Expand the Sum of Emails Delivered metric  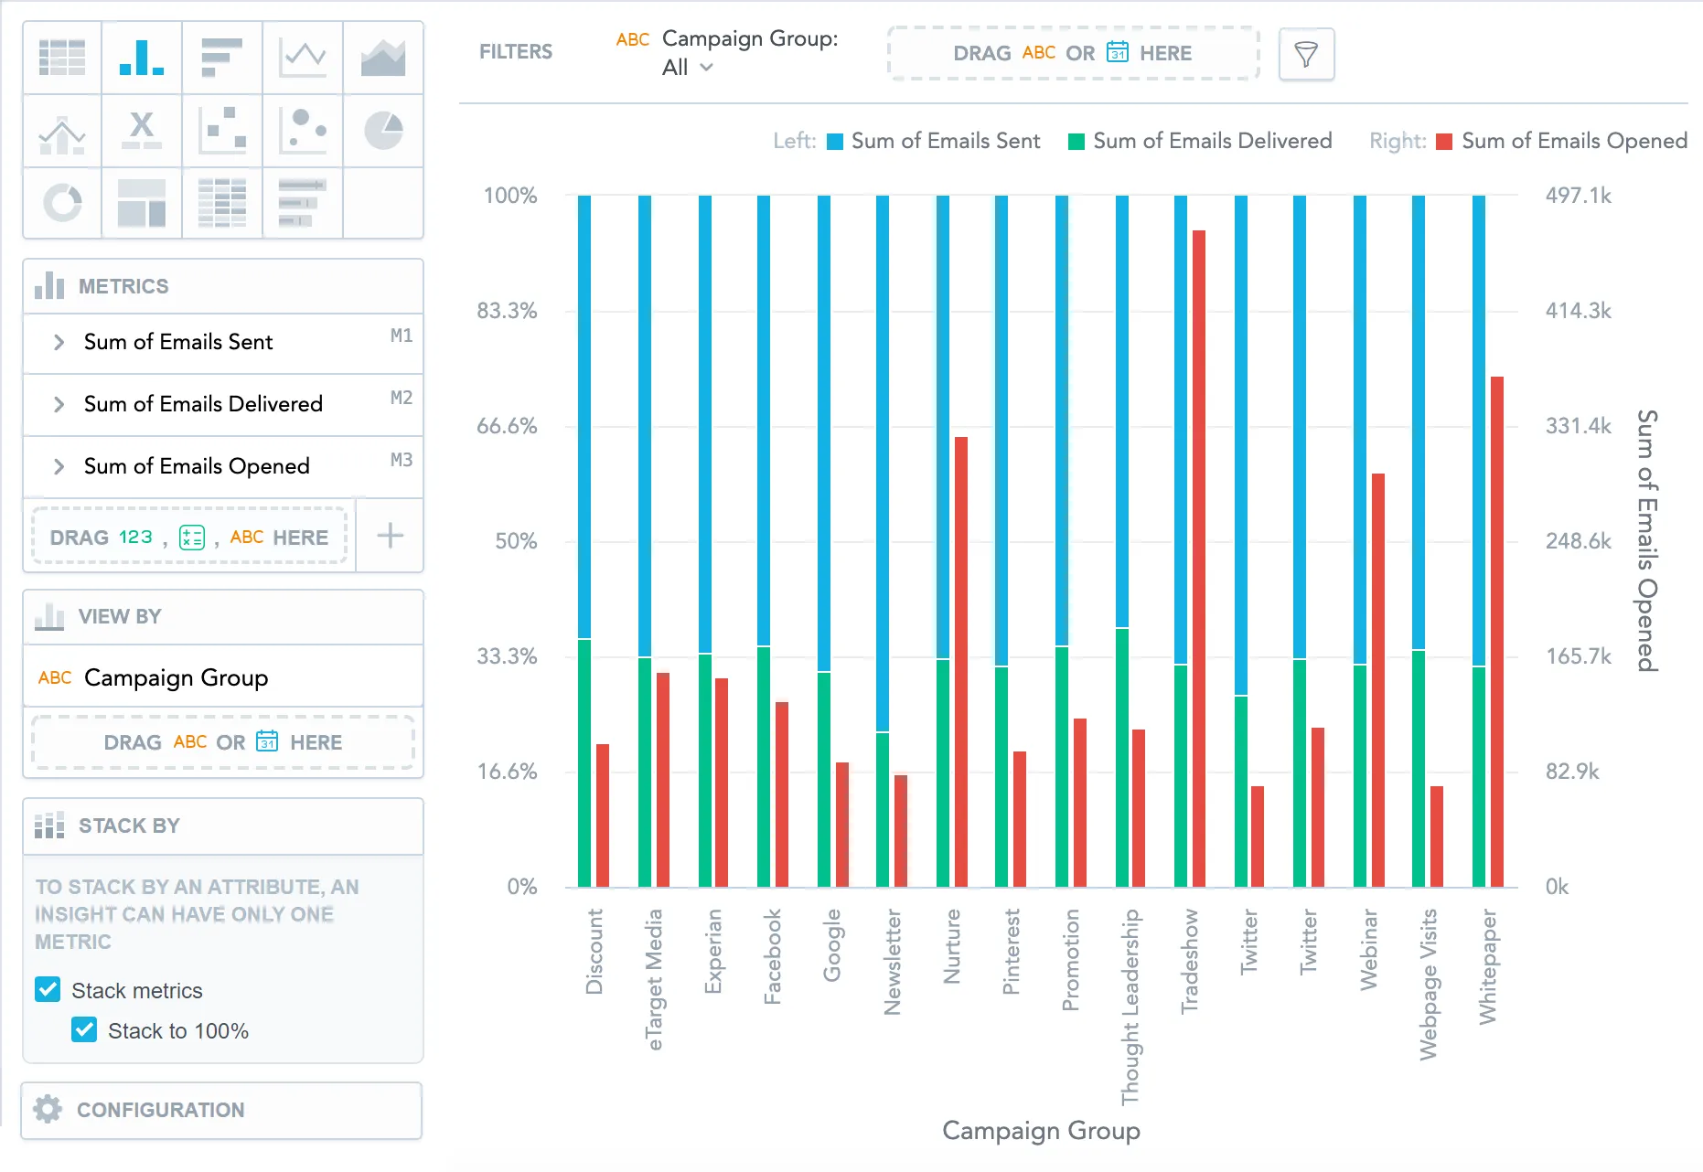58,404
